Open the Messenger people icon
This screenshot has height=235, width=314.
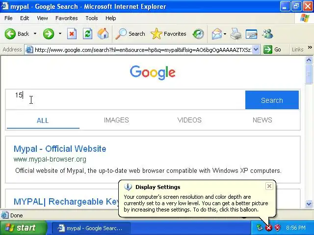[x=267, y=34]
